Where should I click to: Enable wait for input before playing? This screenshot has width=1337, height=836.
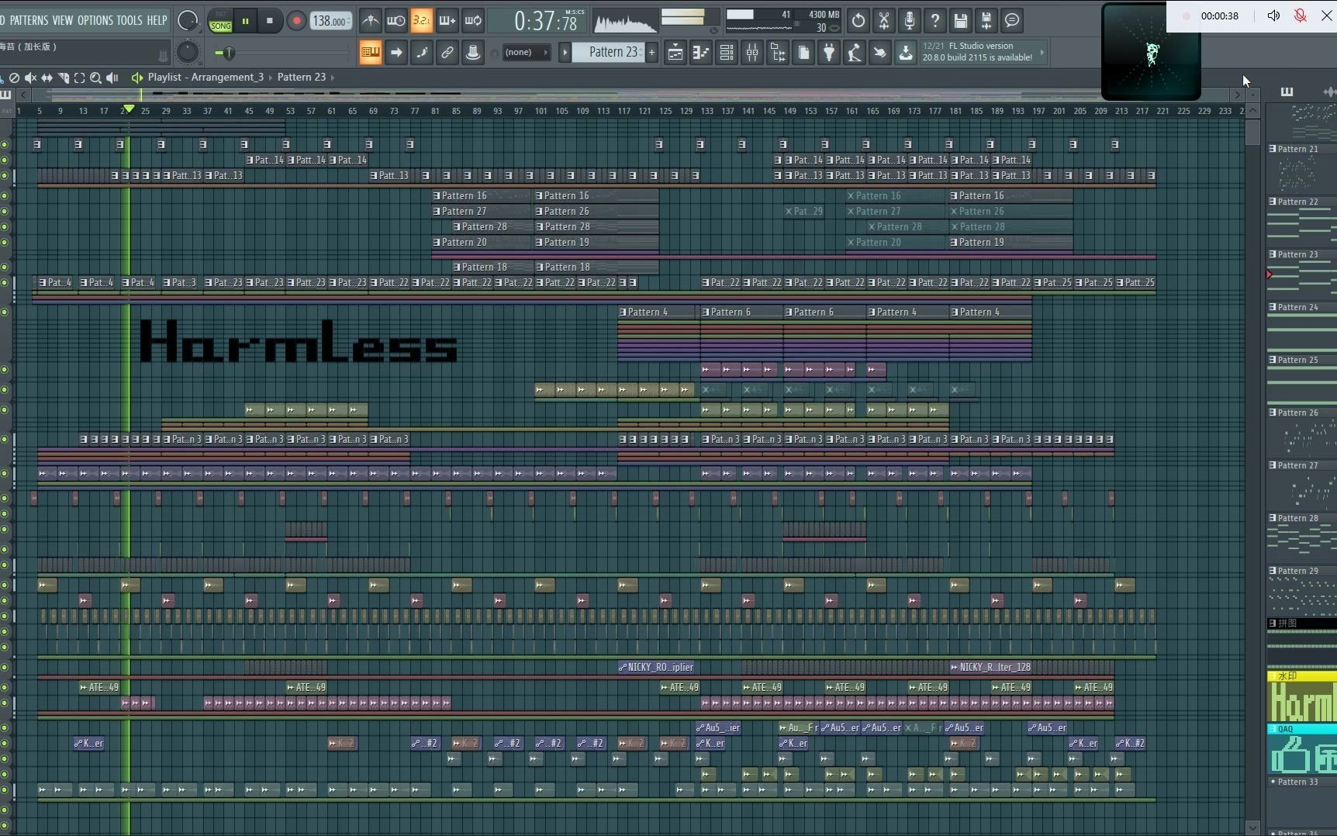[x=396, y=21]
